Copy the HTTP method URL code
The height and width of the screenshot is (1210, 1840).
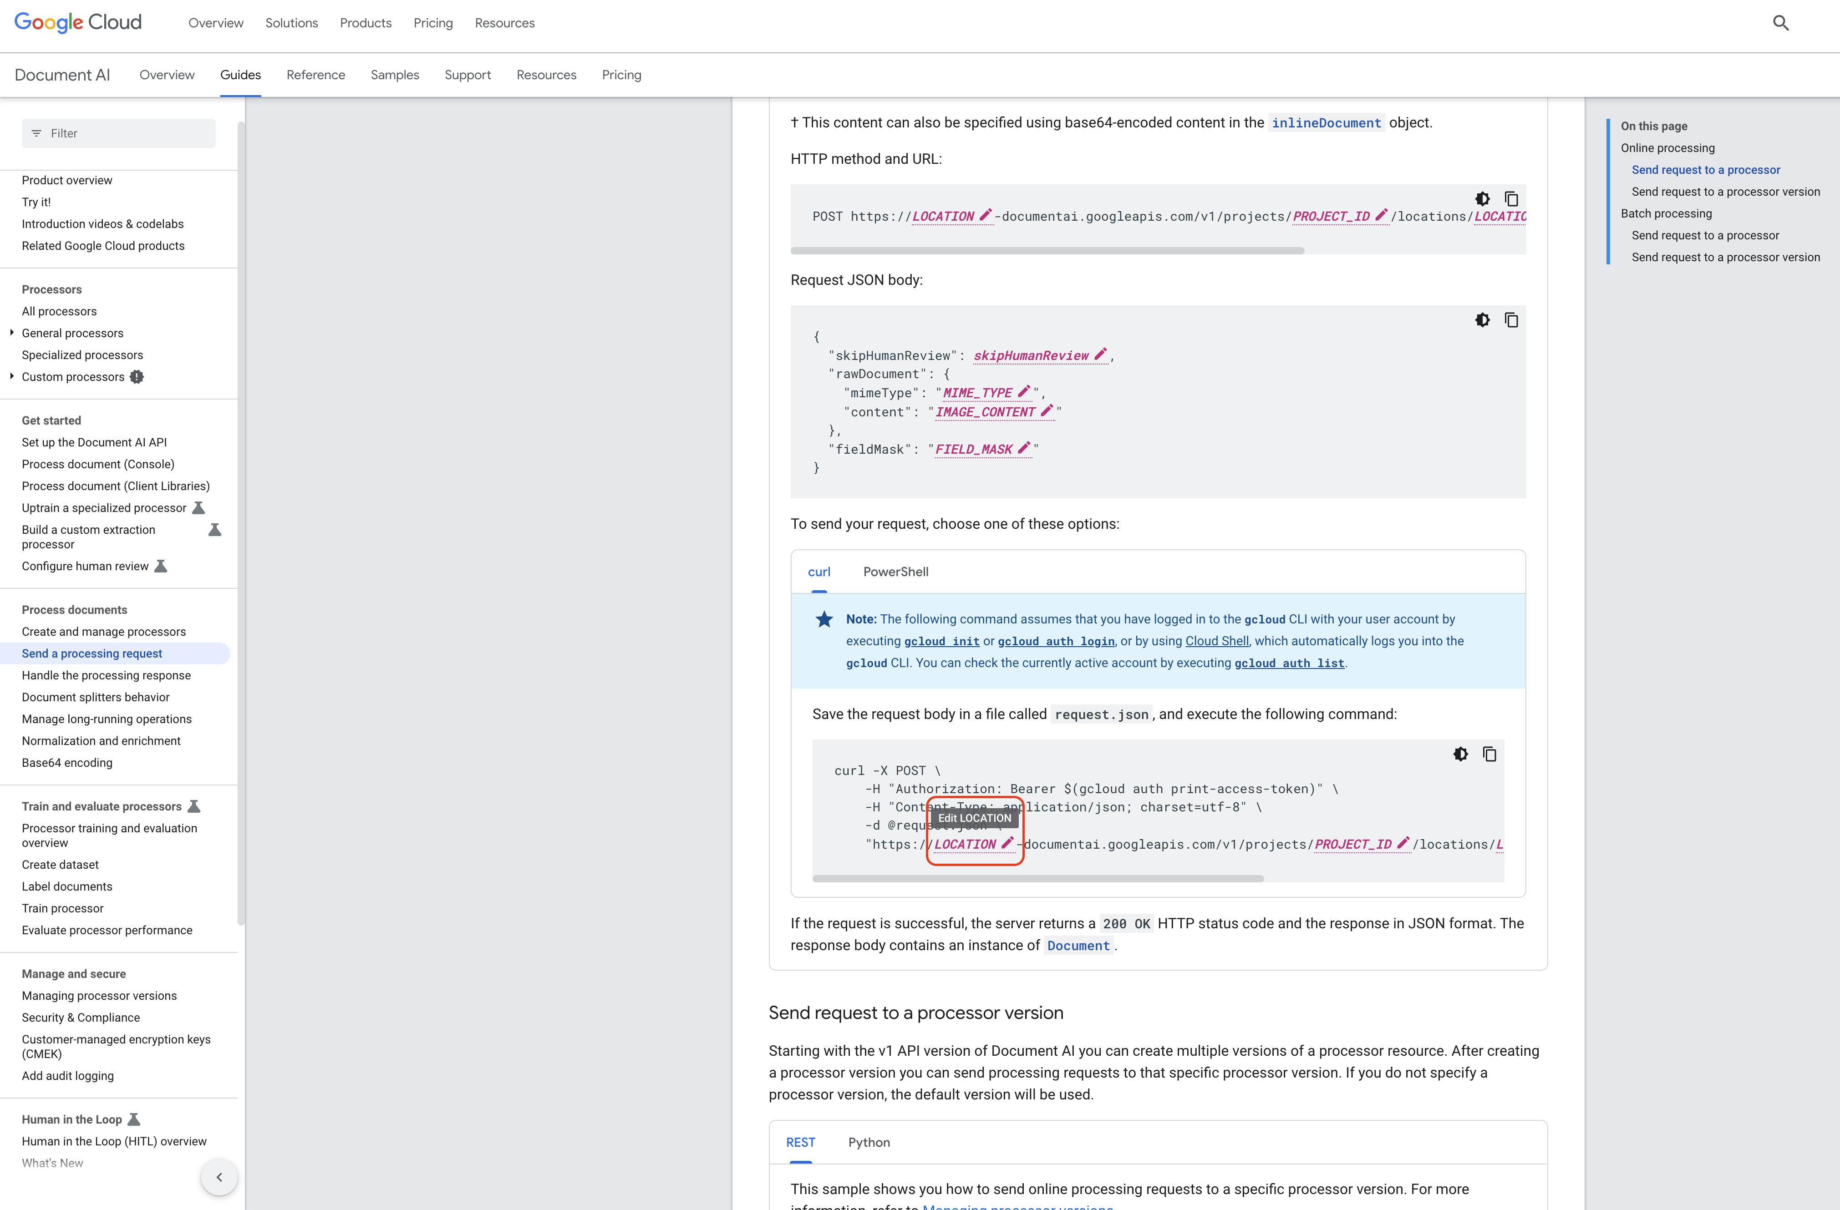point(1511,198)
